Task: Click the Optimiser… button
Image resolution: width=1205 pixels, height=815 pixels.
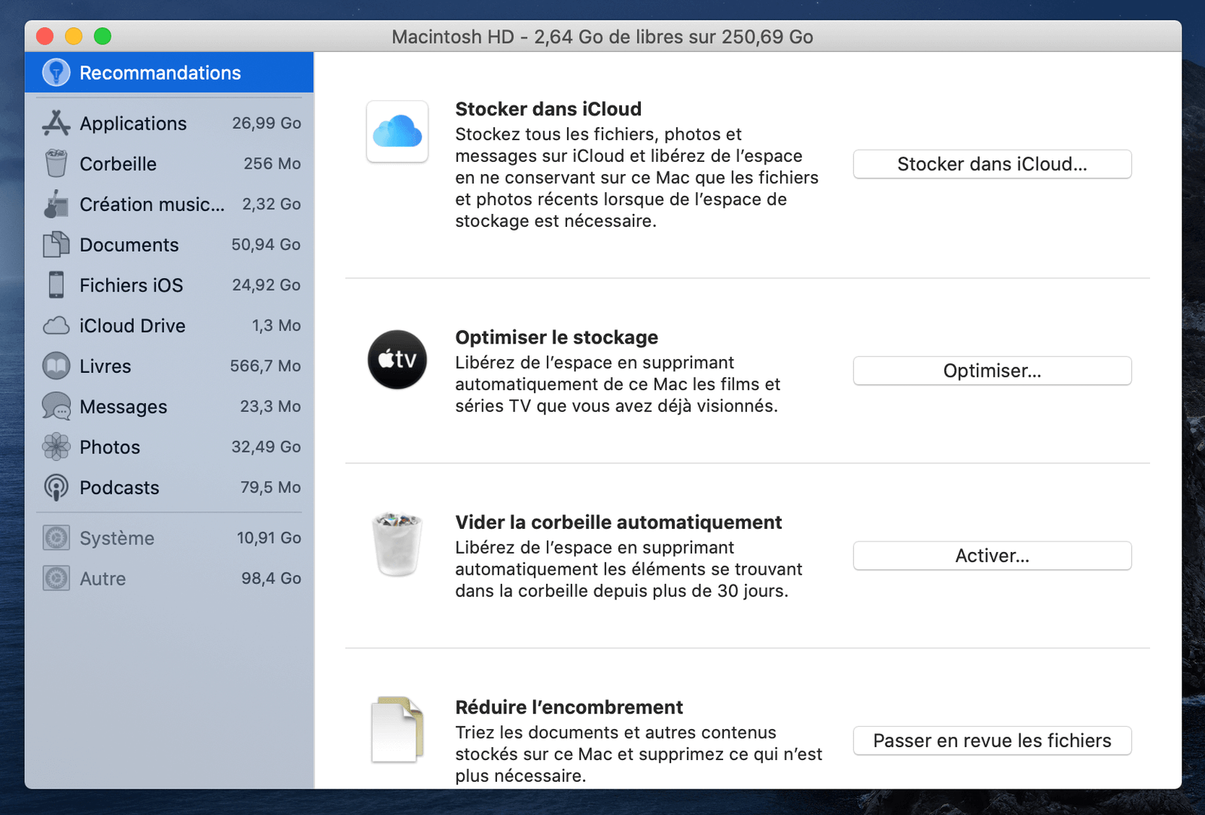Action: click(x=992, y=371)
